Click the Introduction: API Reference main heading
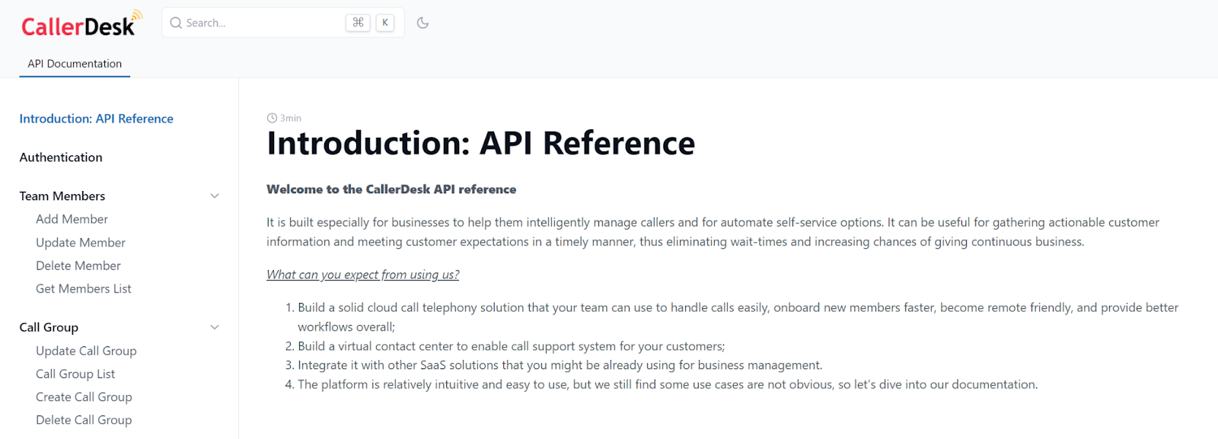 pos(480,144)
